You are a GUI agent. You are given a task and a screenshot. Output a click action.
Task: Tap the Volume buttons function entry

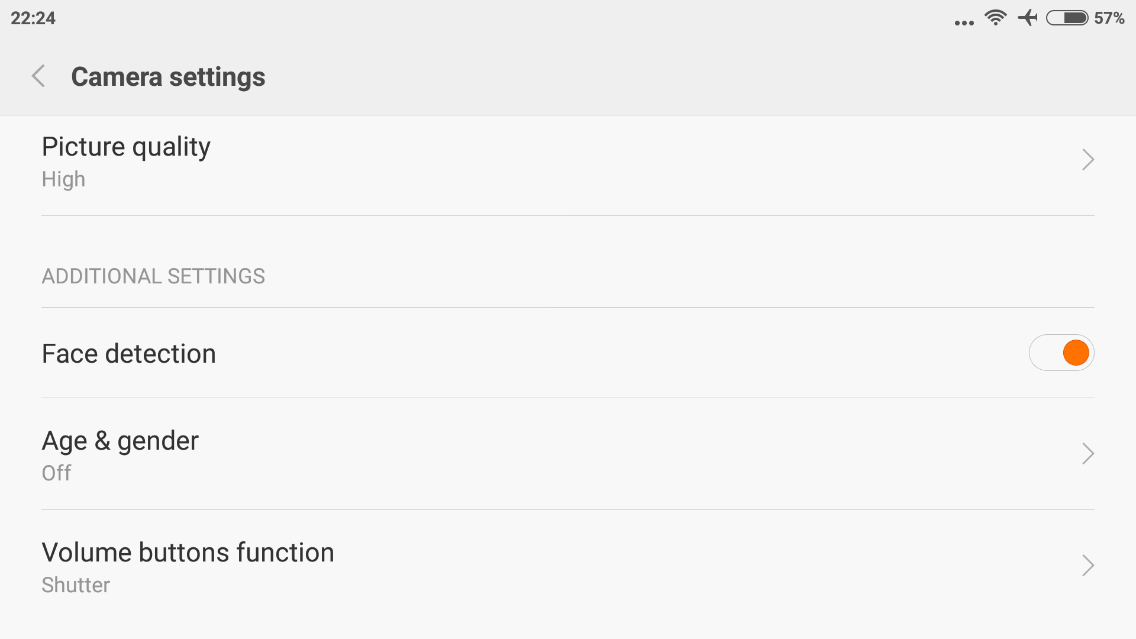pos(568,566)
